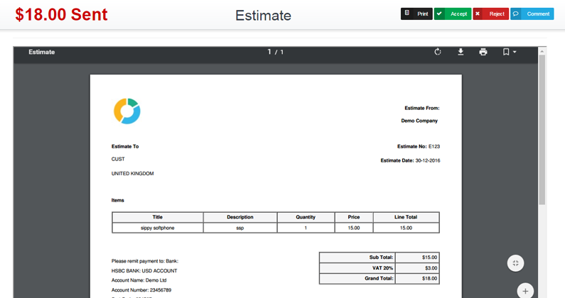Screen dimensions: 565x298
Task: Download the estimate PDF
Action: coord(461,52)
